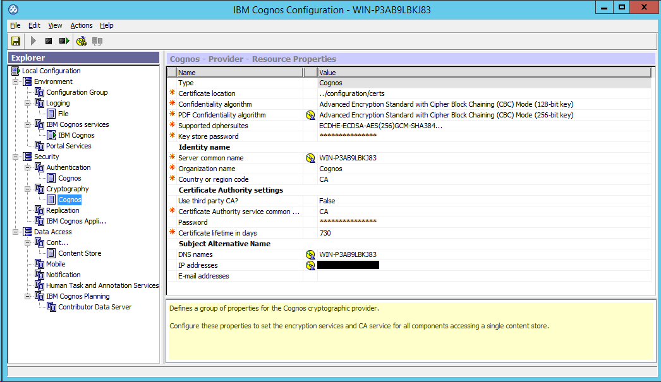Click the Country or region code value
661x382 pixels.
pos(484,179)
